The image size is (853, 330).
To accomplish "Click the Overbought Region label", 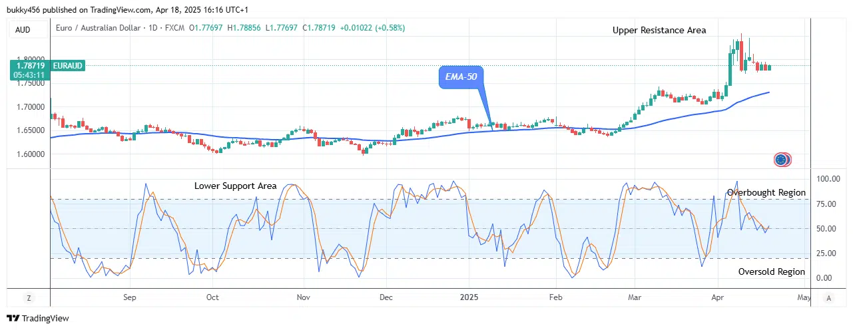I will tap(766, 192).
